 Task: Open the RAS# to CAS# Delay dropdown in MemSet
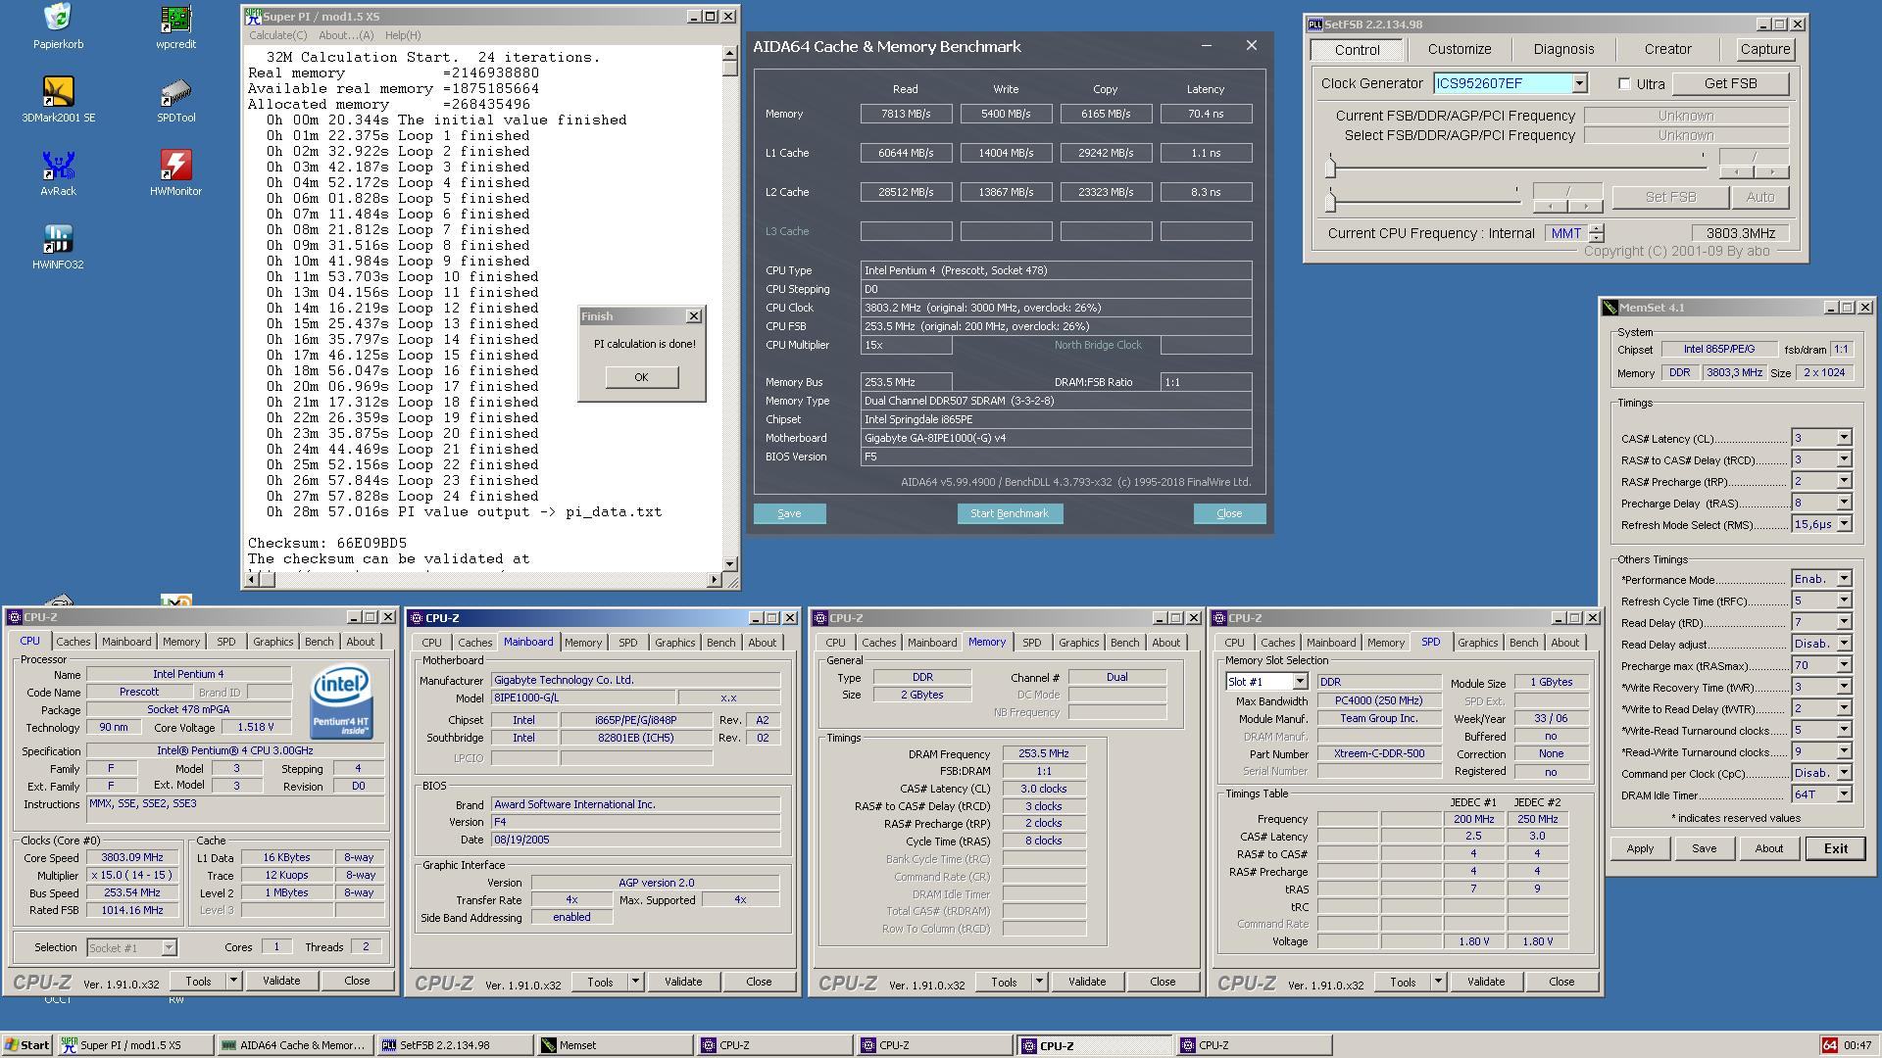[x=1844, y=459]
